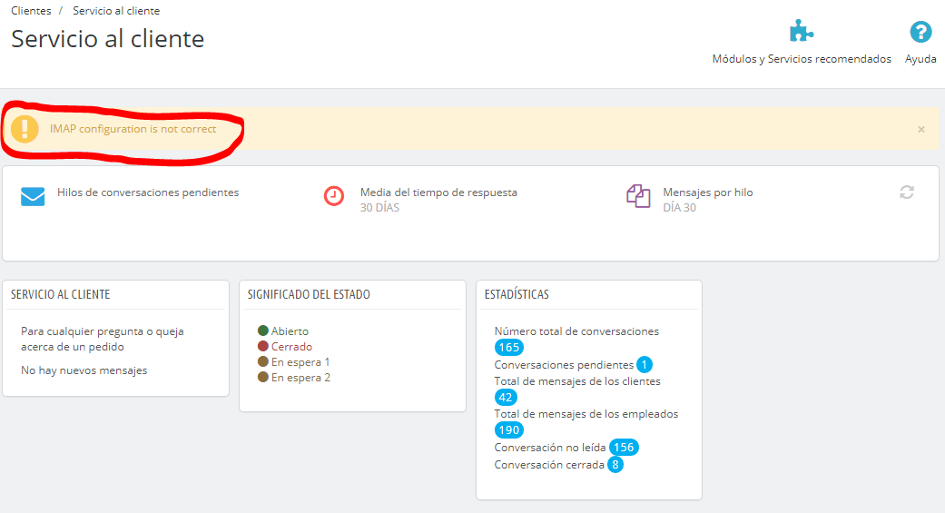Click the SERVICIO AL CLIENTE panel heading

[x=60, y=294]
